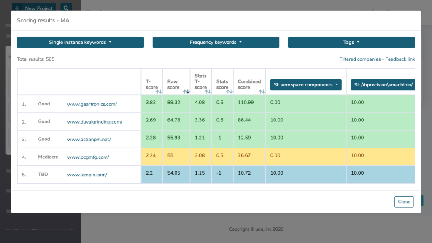Select Combined score value 86.44
Viewport: 432px width, 243px height.
tap(244, 120)
